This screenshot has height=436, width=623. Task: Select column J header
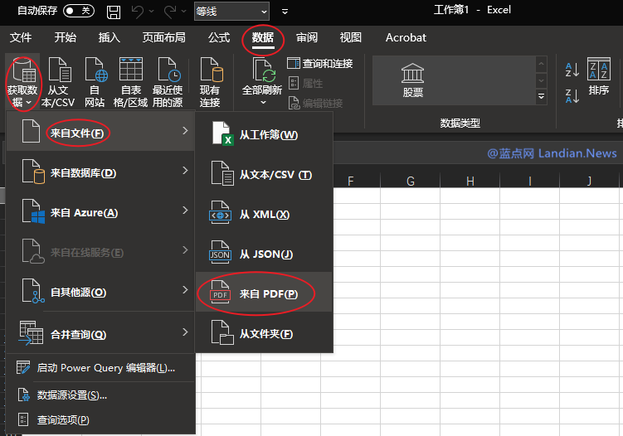(589, 181)
